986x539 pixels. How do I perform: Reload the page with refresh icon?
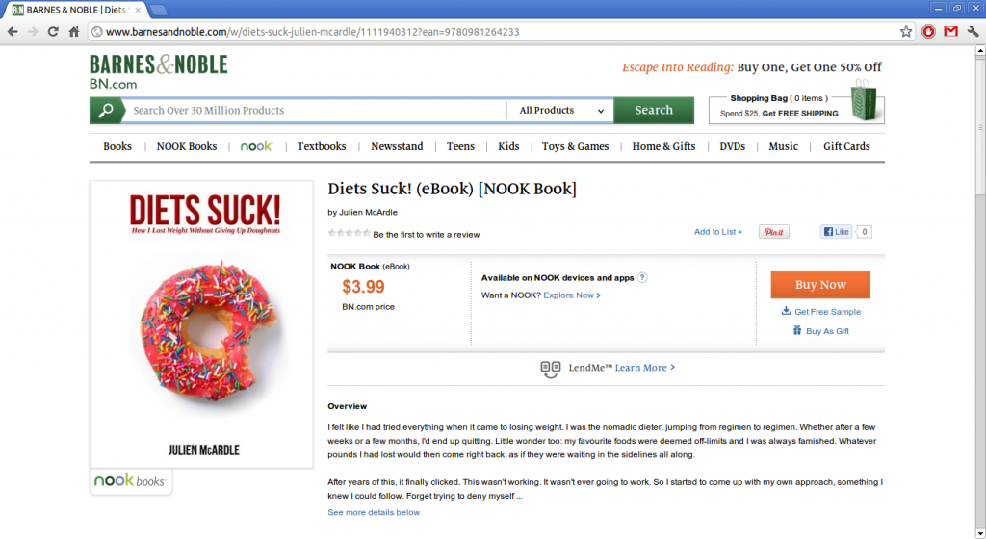click(x=53, y=32)
